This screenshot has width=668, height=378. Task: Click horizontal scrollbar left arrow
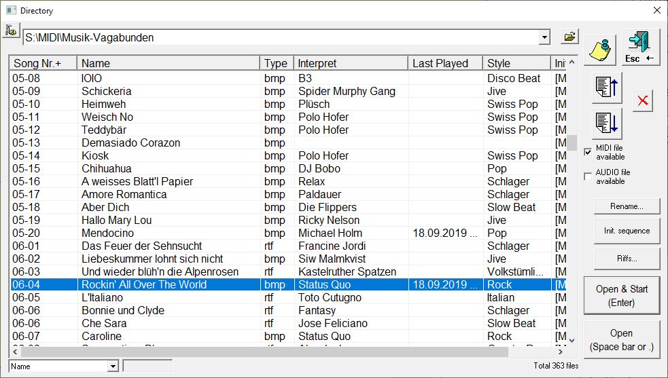point(16,352)
